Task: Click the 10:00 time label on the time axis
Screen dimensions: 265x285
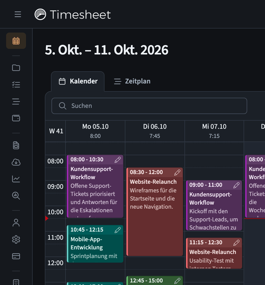Action: coord(55,212)
